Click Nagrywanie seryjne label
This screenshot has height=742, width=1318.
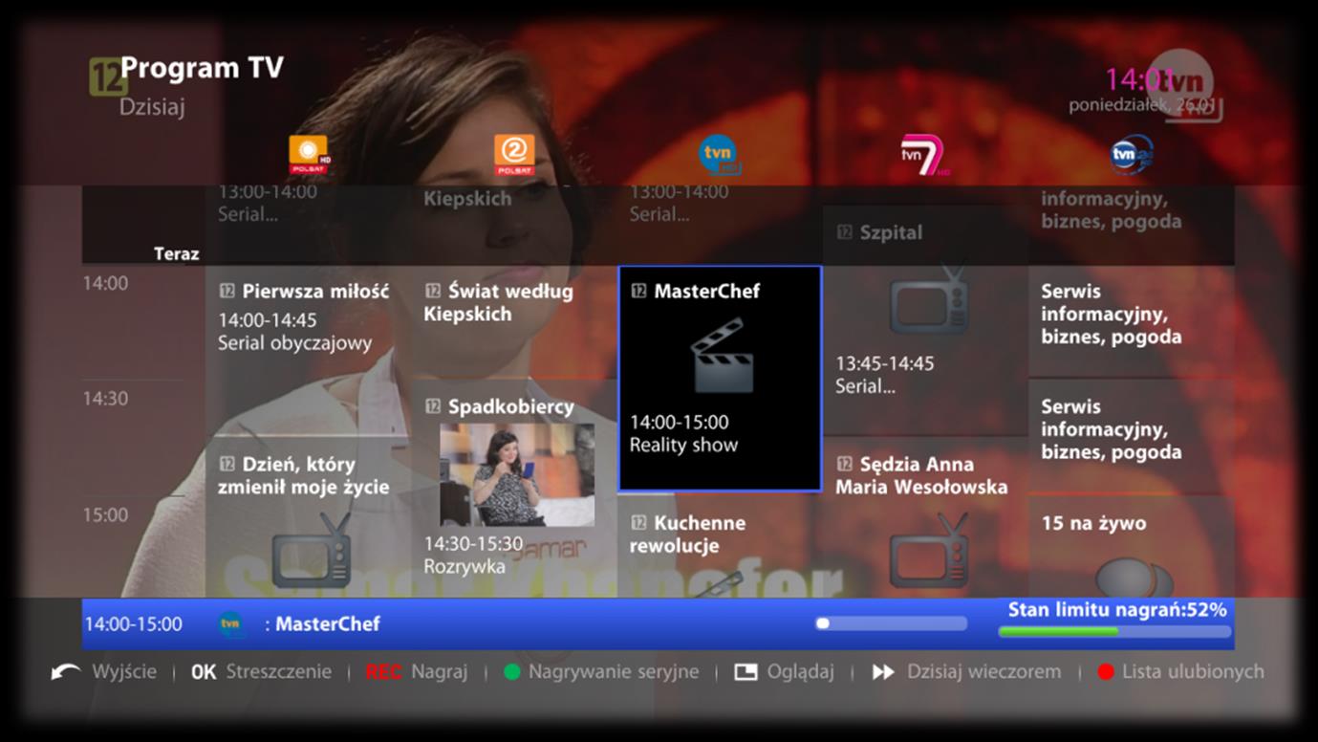tap(614, 672)
